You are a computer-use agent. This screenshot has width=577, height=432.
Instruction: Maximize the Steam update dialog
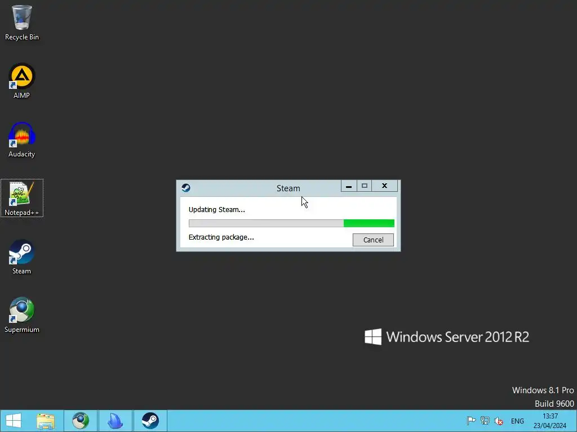click(x=365, y=186)
